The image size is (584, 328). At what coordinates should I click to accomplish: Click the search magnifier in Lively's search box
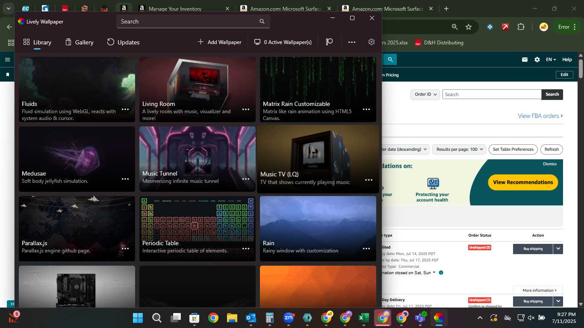point(262,21)
